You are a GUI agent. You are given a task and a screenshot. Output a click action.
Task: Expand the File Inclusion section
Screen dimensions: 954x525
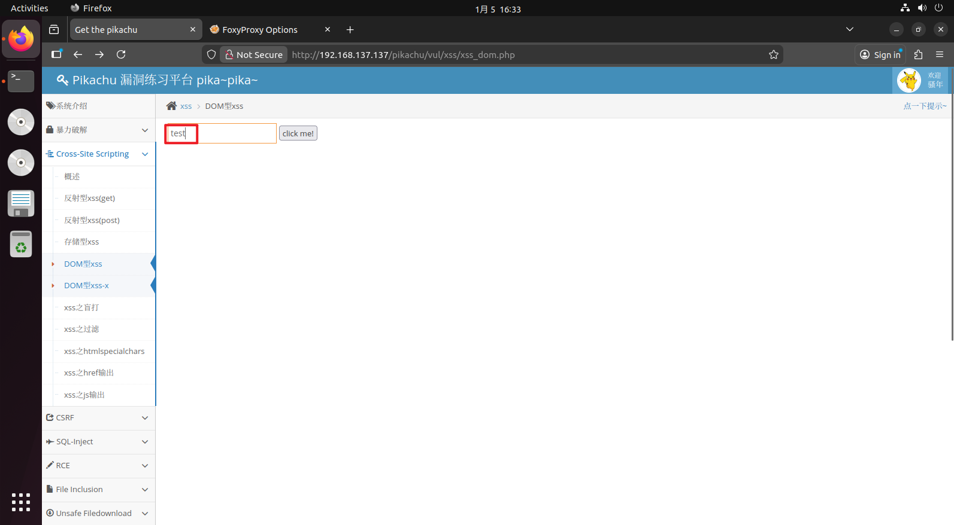pyautogui.click(x=99, y=489)
